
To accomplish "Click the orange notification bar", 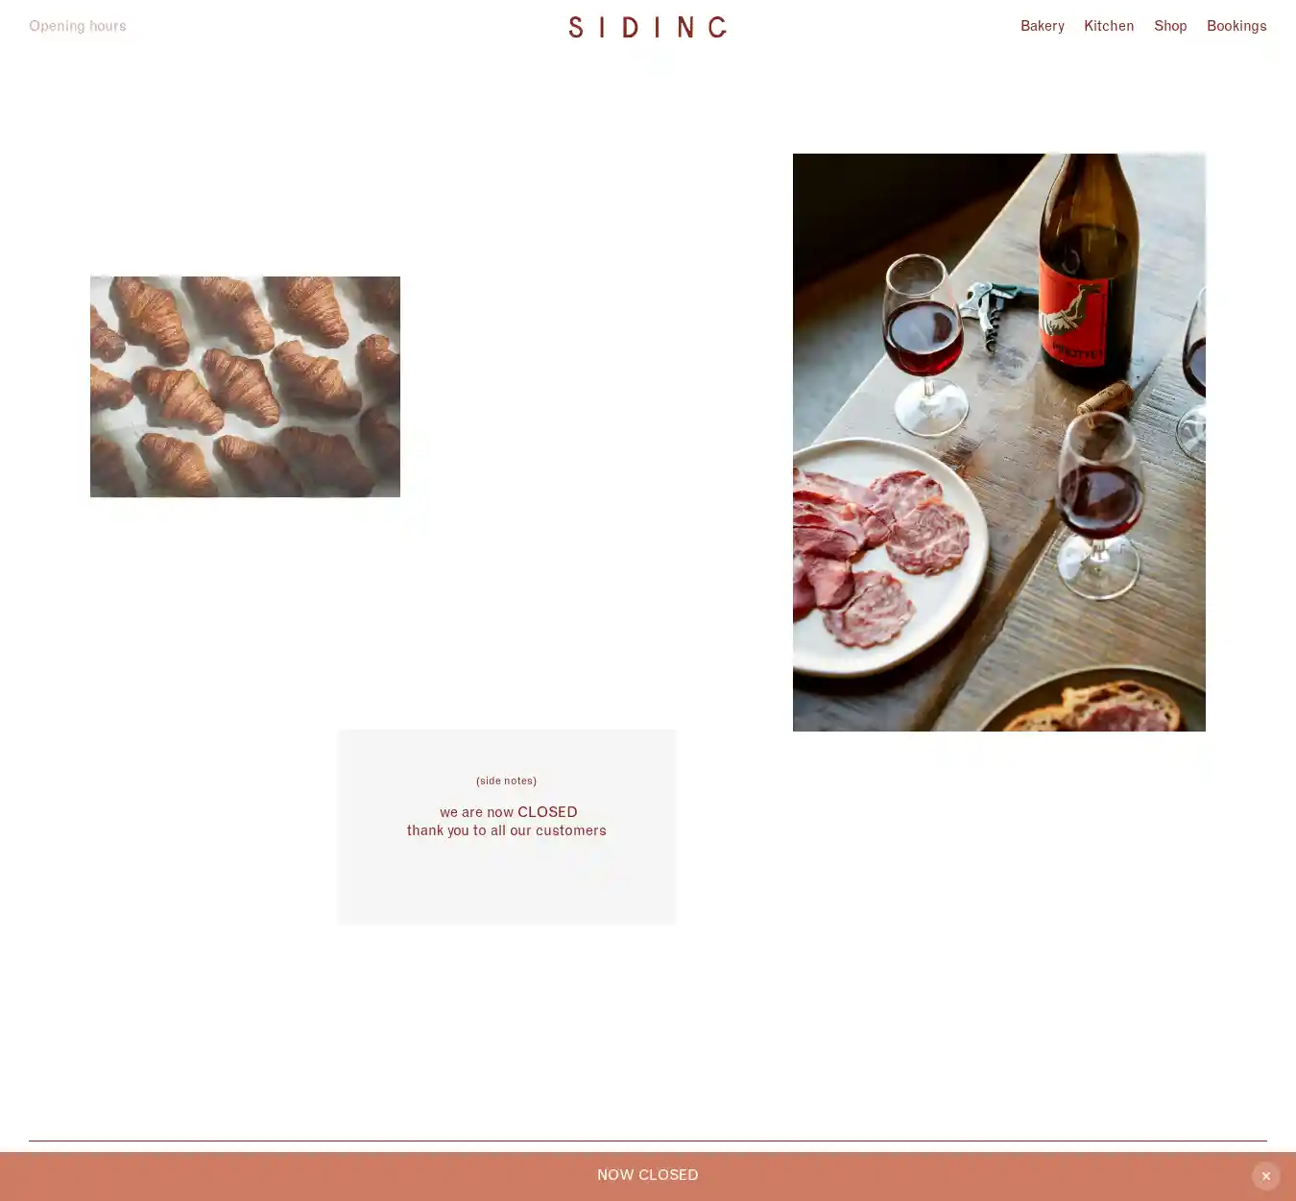I will [648, 1176].
